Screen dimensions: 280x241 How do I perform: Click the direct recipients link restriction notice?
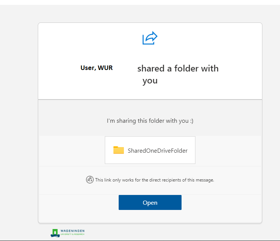click(x=154, y=180)
